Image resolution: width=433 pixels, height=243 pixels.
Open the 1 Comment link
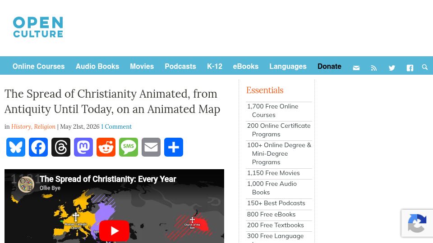click(x=116, y=126)
